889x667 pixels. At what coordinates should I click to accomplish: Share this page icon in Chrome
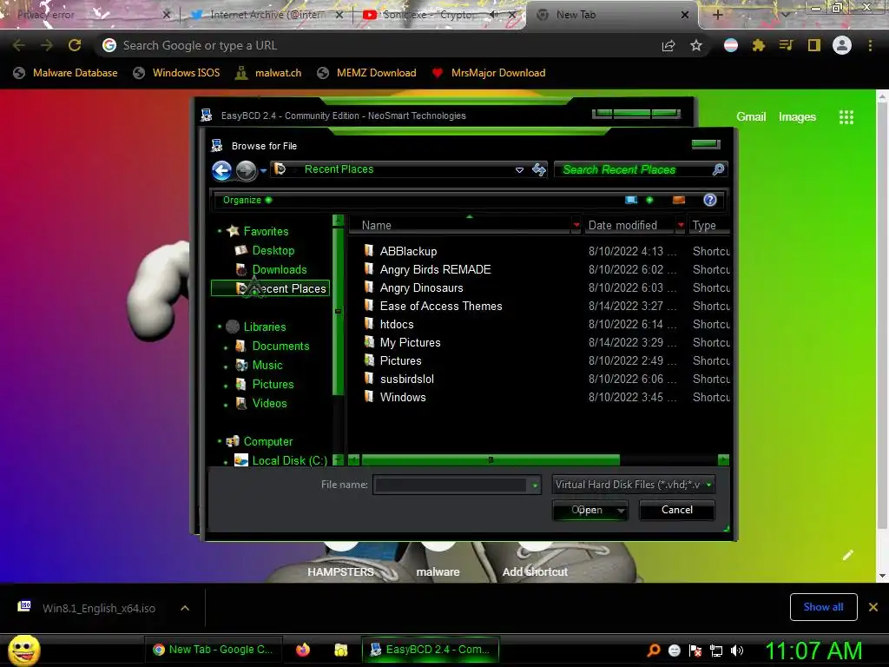click(x=668, y=45)
